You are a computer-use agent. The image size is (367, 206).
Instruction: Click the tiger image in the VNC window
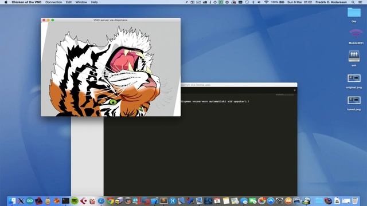click(111, 69)
